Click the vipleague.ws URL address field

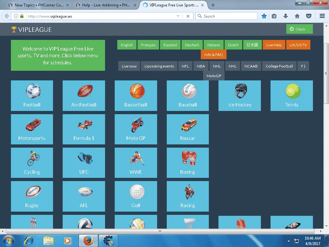(x=101, y=16)
